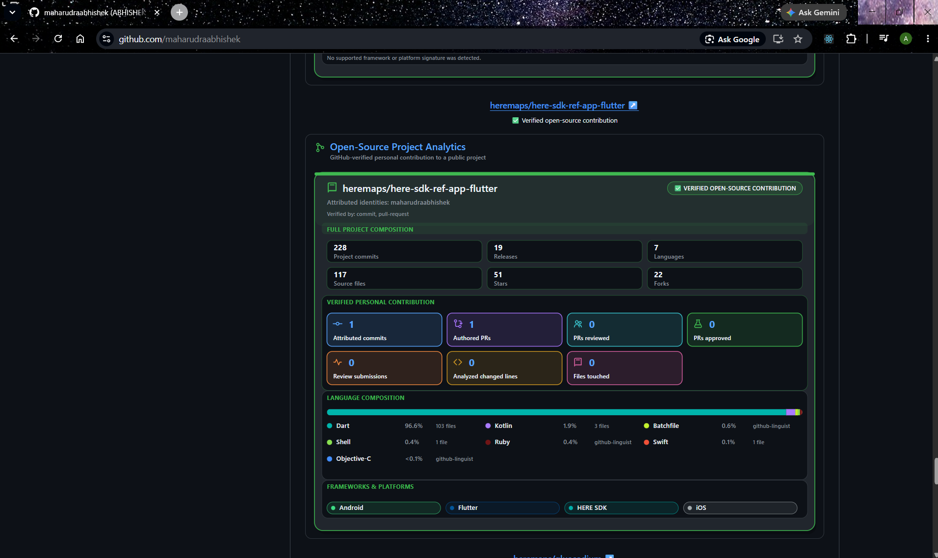The image size is (938, 558).
Task: Open a new browser tab
Action: 179,12
